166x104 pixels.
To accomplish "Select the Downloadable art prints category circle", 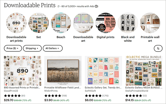I will point(16,23).
